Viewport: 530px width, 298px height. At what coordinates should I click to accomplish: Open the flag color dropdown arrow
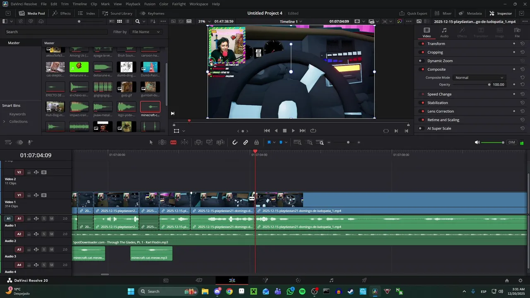(274, 143)
